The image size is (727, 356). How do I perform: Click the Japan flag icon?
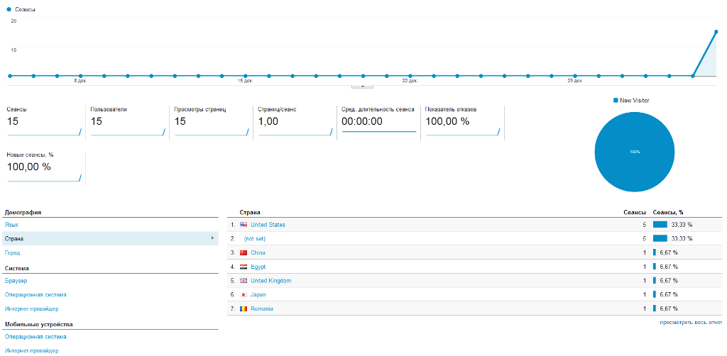[244, 294]
